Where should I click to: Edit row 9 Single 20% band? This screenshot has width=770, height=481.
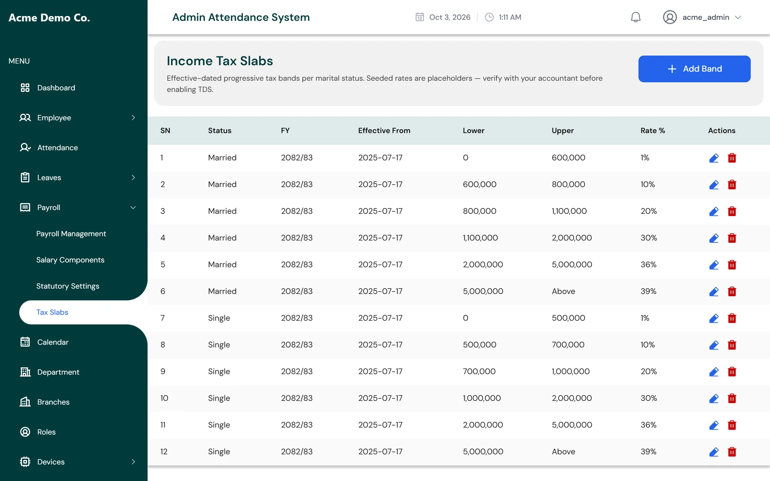click(x=714, y=372)
